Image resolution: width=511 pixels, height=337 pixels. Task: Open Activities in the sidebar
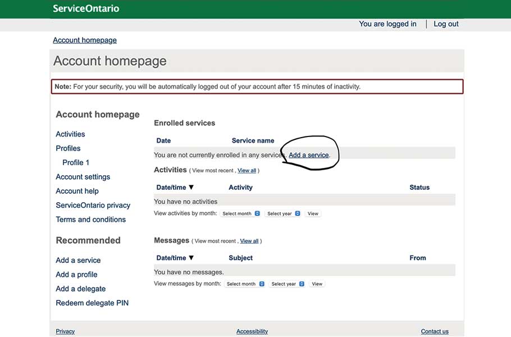(70, 134)
